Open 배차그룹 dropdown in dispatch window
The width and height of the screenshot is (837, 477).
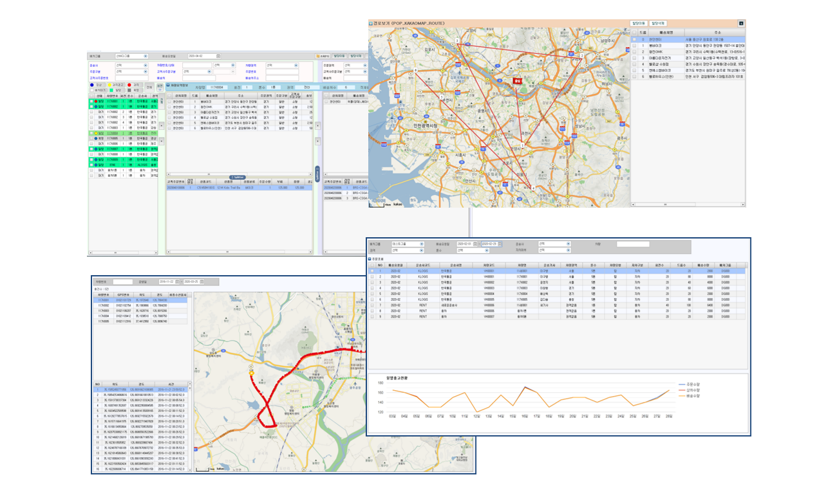(131, 56)
